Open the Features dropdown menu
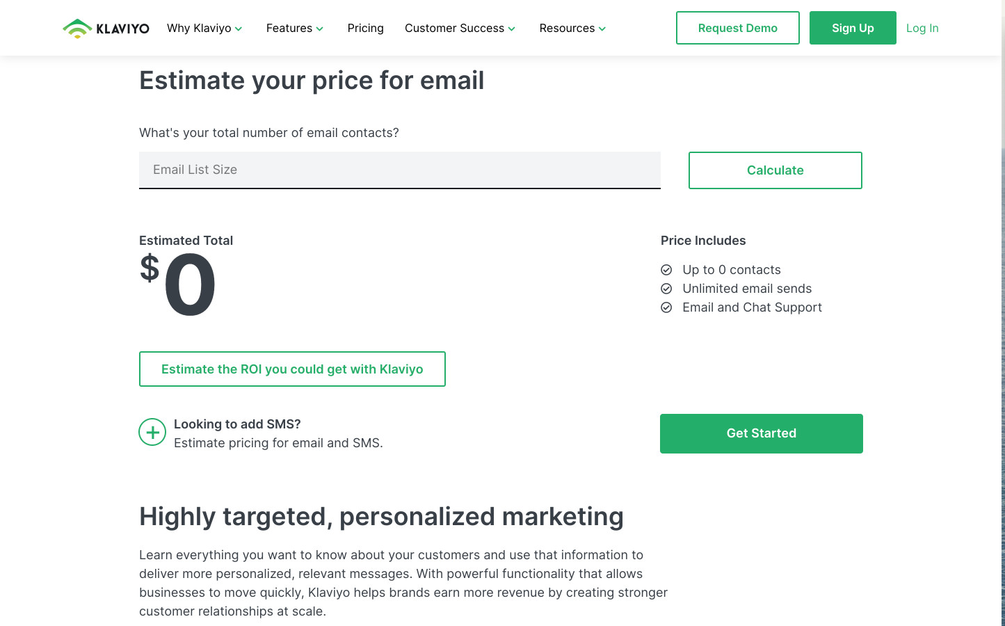 point(295,29)
